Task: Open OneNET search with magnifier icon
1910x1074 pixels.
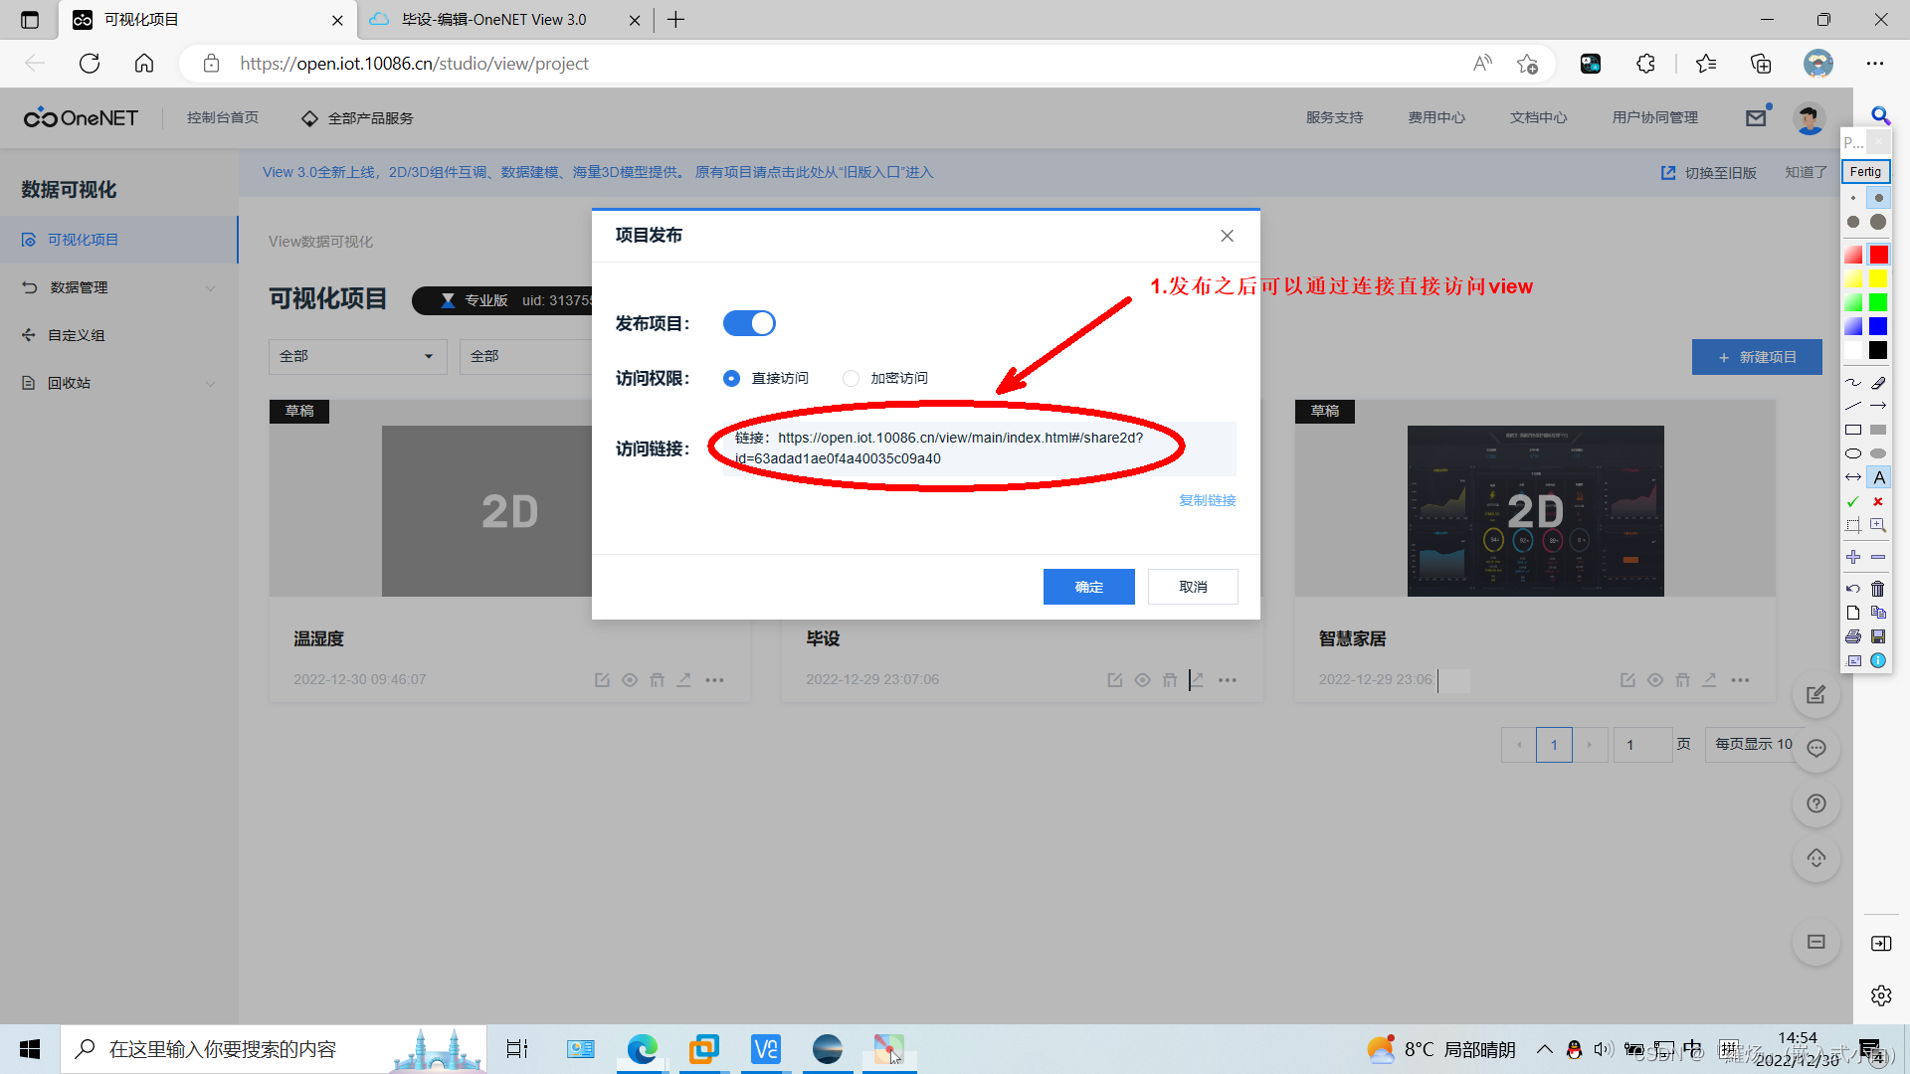Action: point(1880,116)
